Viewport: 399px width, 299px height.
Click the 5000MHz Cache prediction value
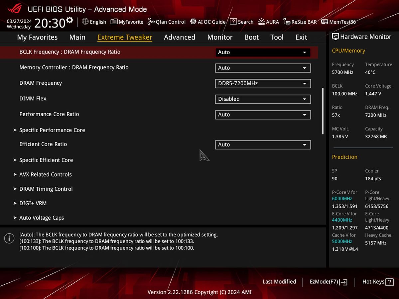(342, 242)
